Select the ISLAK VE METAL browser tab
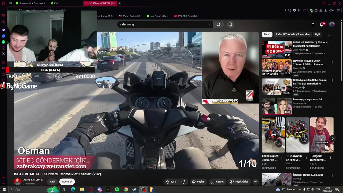343x193 pixels. (100, 3)
